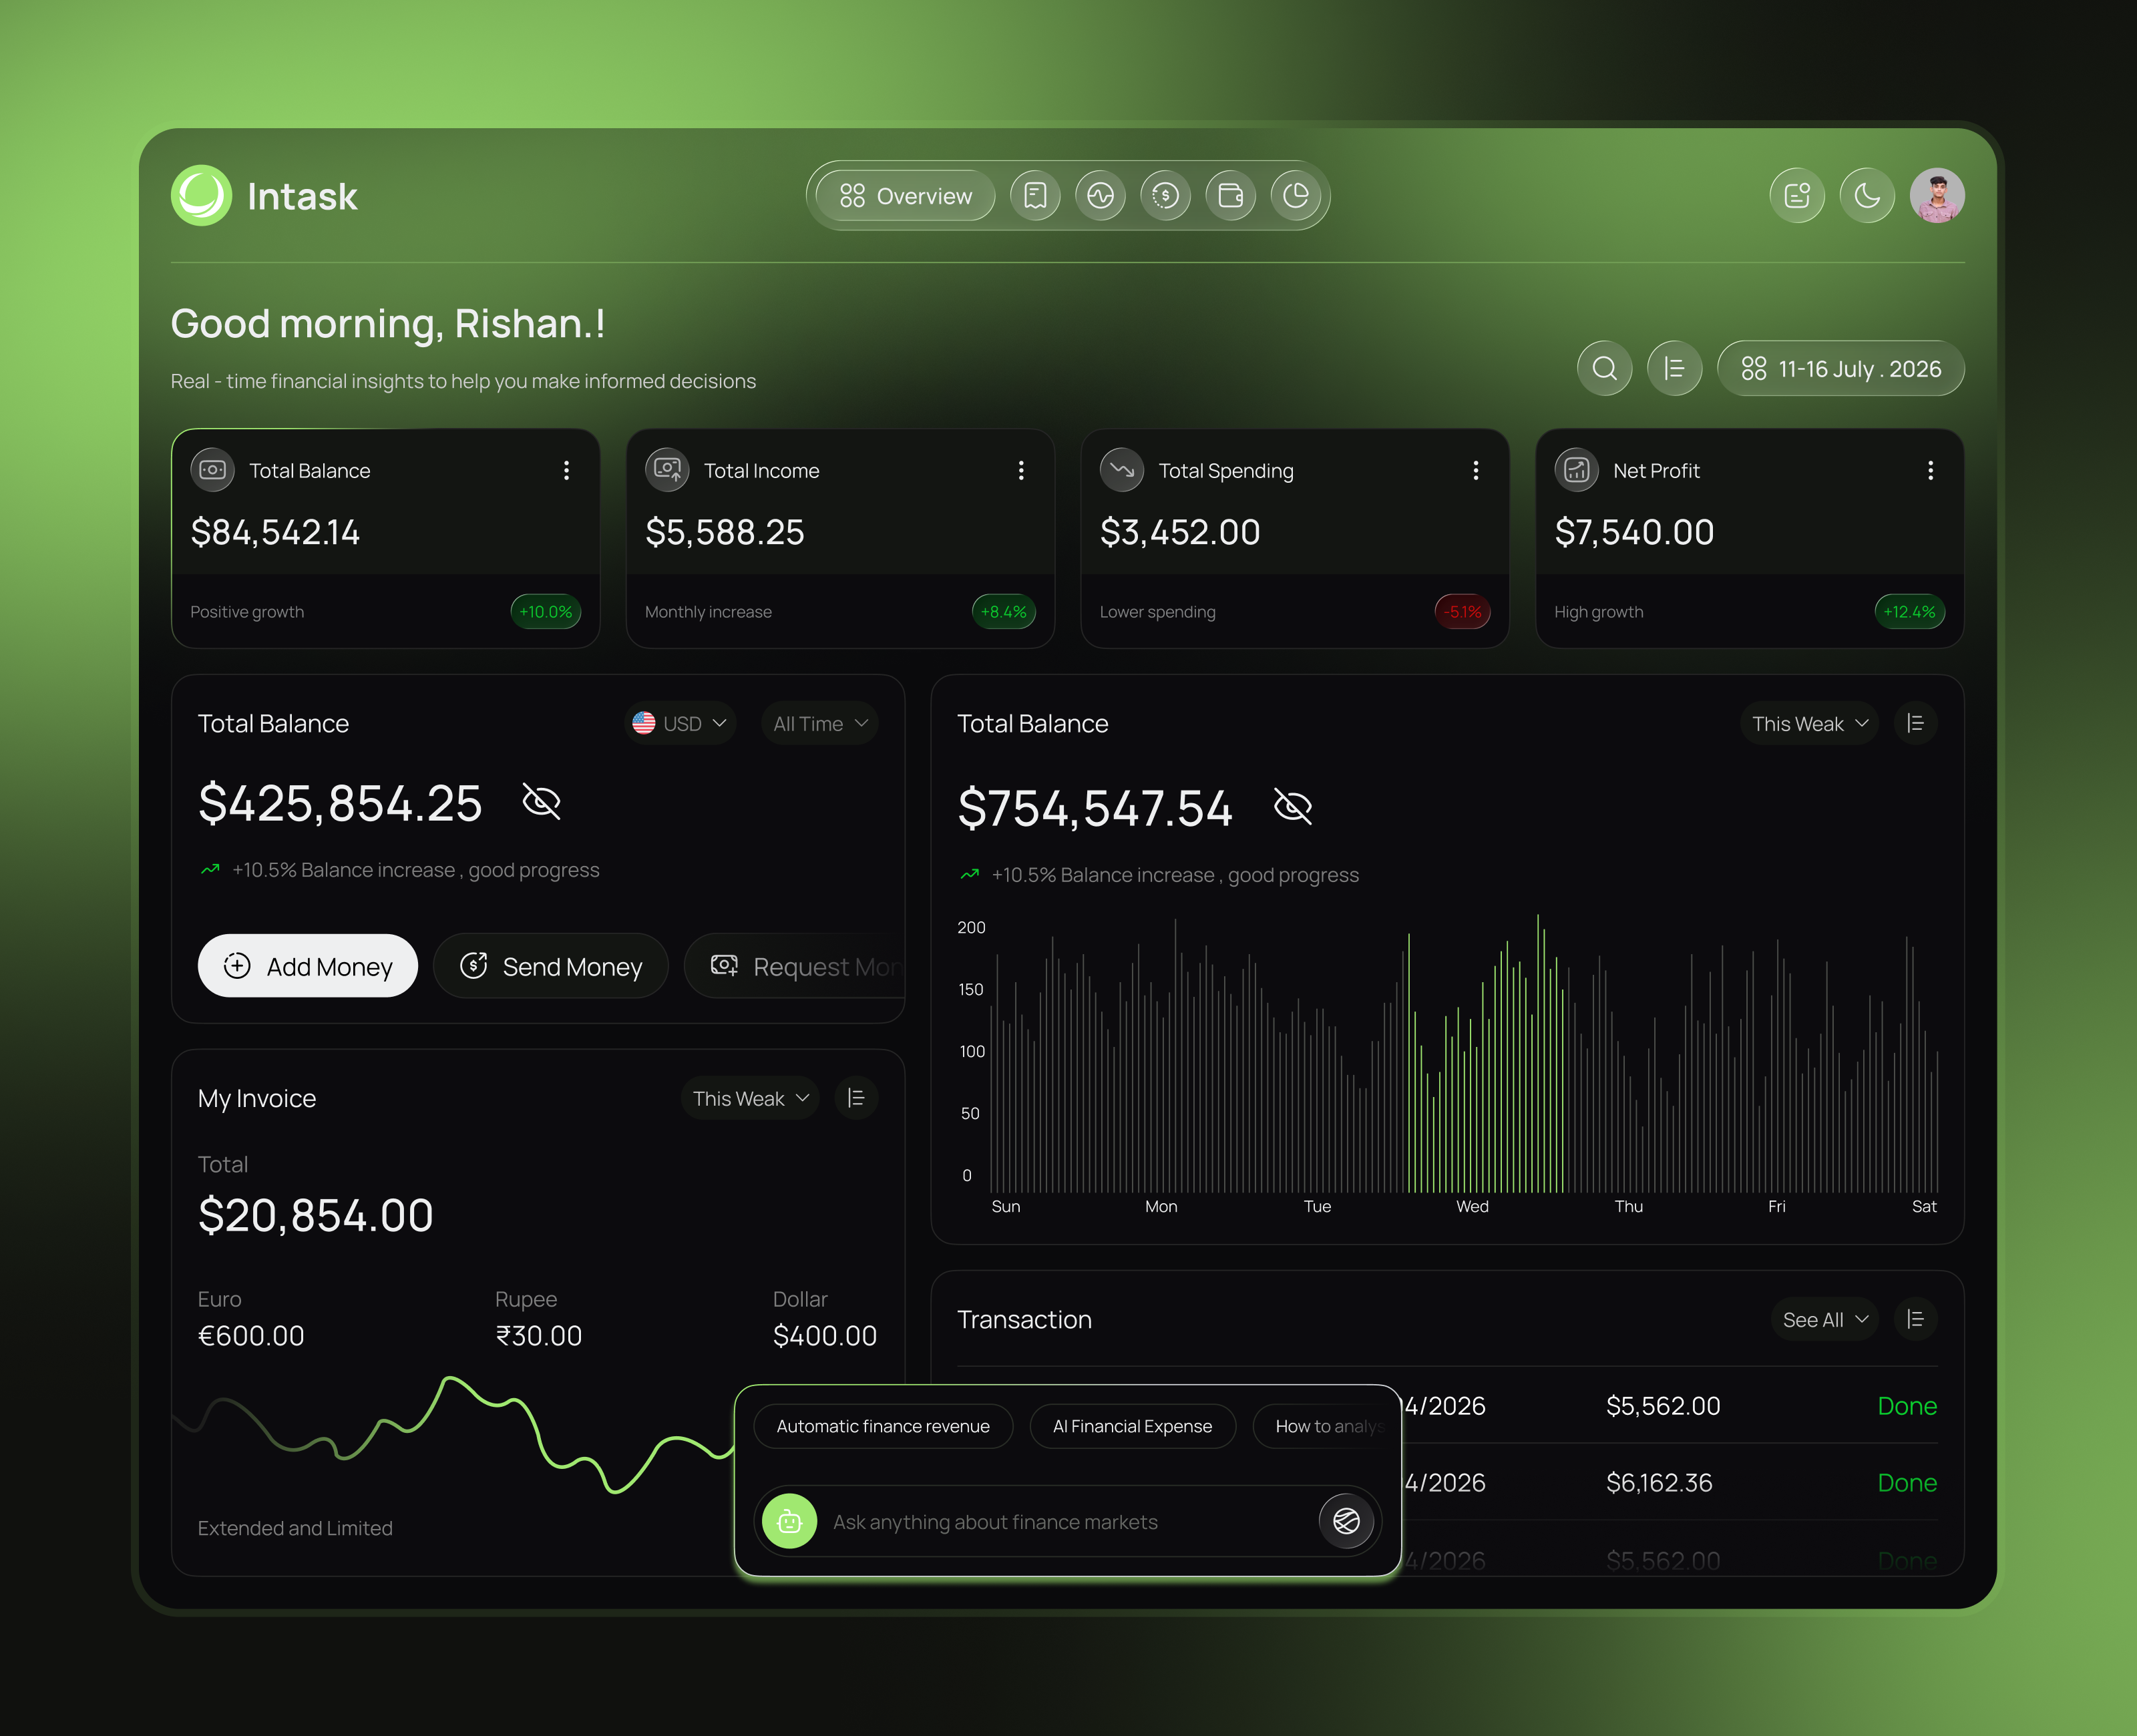Viewport: 2137px width, 1736px height.
Task: Expand the All Time period dropdown
Action: [820, 723]
